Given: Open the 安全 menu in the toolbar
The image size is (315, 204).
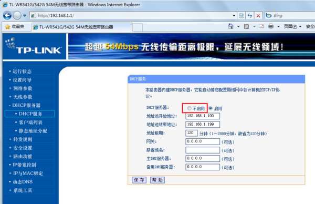Looking at the screenshot, I should pos(310,26).
